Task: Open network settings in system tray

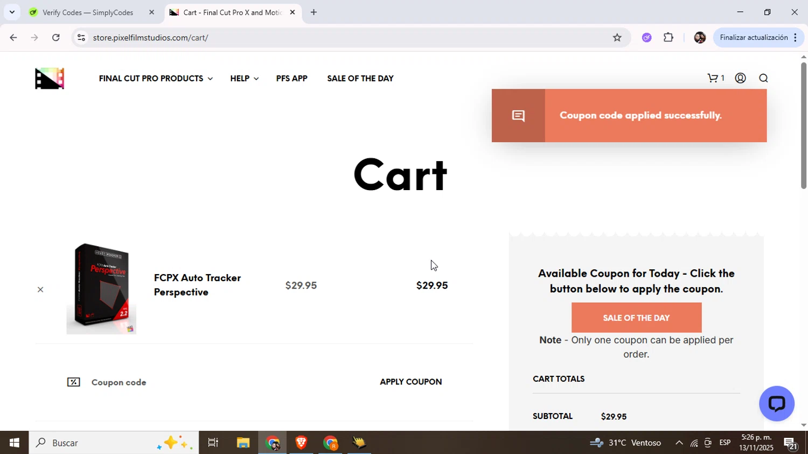Action: click(x=694, y=443)
